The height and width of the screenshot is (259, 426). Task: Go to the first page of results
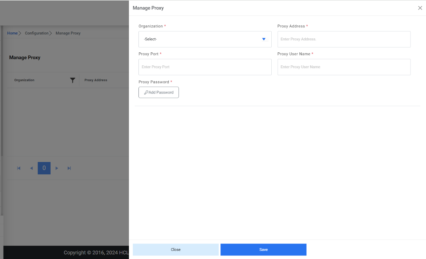tap(19, 168)
